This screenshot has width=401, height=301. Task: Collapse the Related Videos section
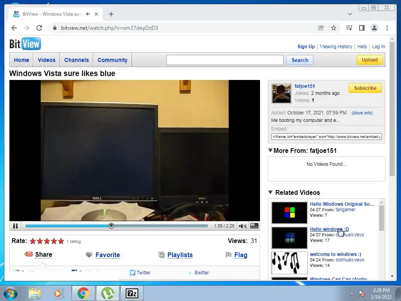tap(270, 192)
